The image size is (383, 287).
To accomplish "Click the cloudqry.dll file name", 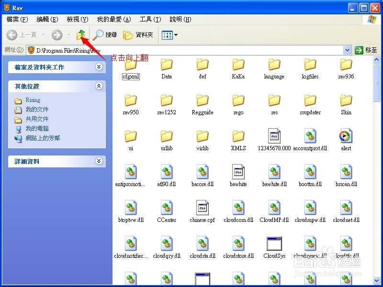I will coord(167,256).
